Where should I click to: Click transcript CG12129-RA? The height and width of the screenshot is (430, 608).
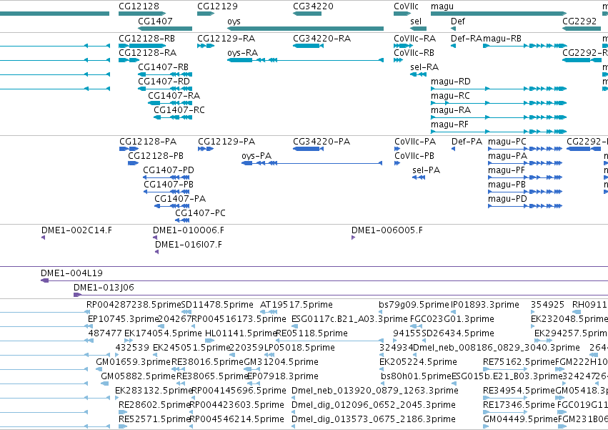pos(206,46)
